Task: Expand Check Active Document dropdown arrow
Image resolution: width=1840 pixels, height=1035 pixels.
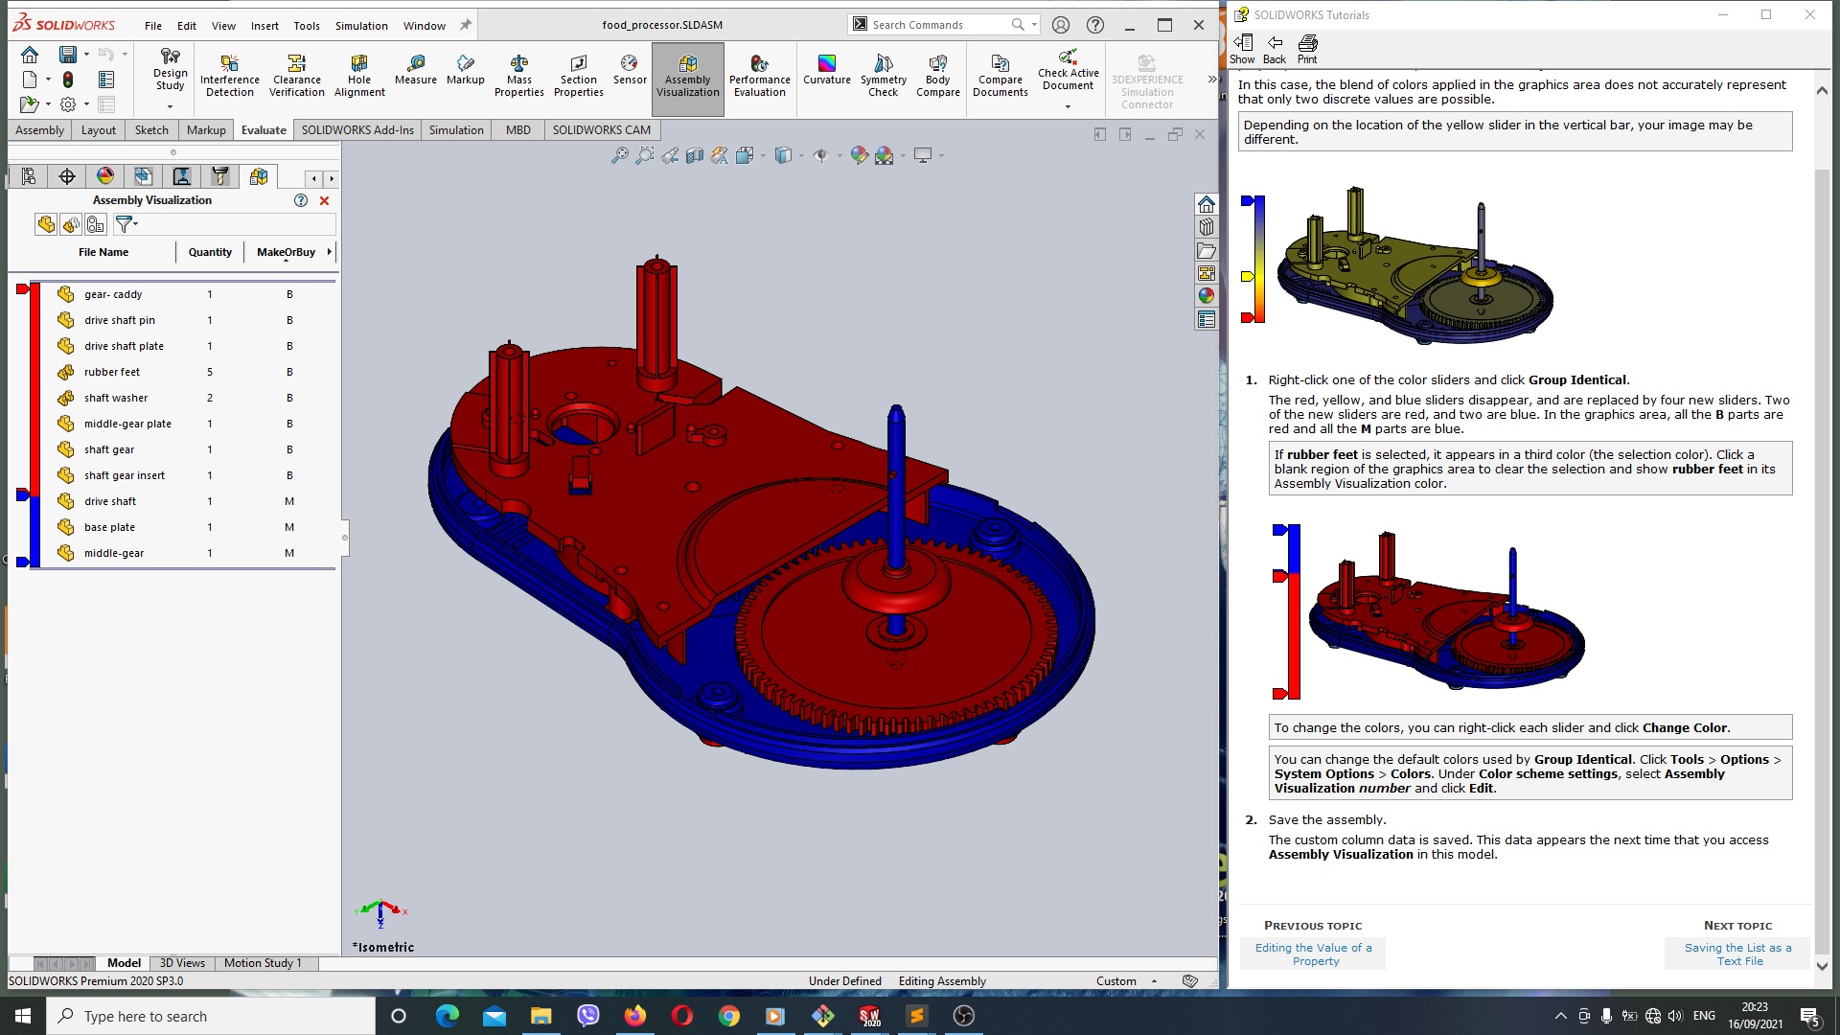Action: click(x=1068, y=106)
